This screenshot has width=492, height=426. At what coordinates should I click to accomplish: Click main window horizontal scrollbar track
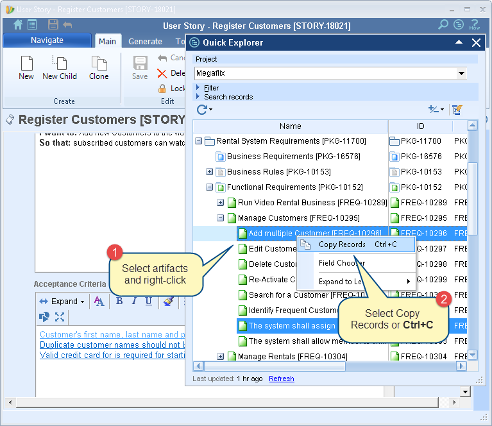pyautogui.click(x=227, y=402)
